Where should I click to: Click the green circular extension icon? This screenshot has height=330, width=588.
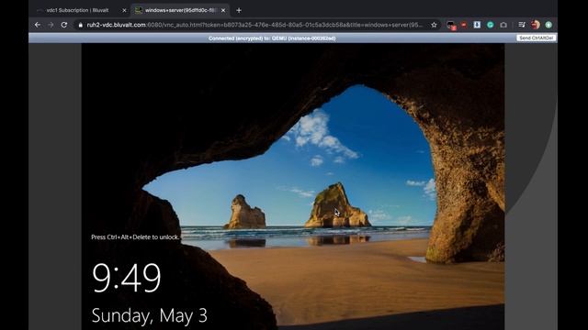pos(490,25)
